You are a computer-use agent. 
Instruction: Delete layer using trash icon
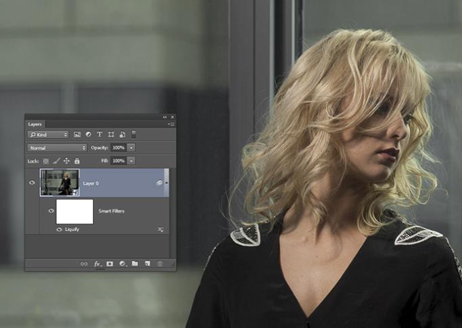coord(160,264)
